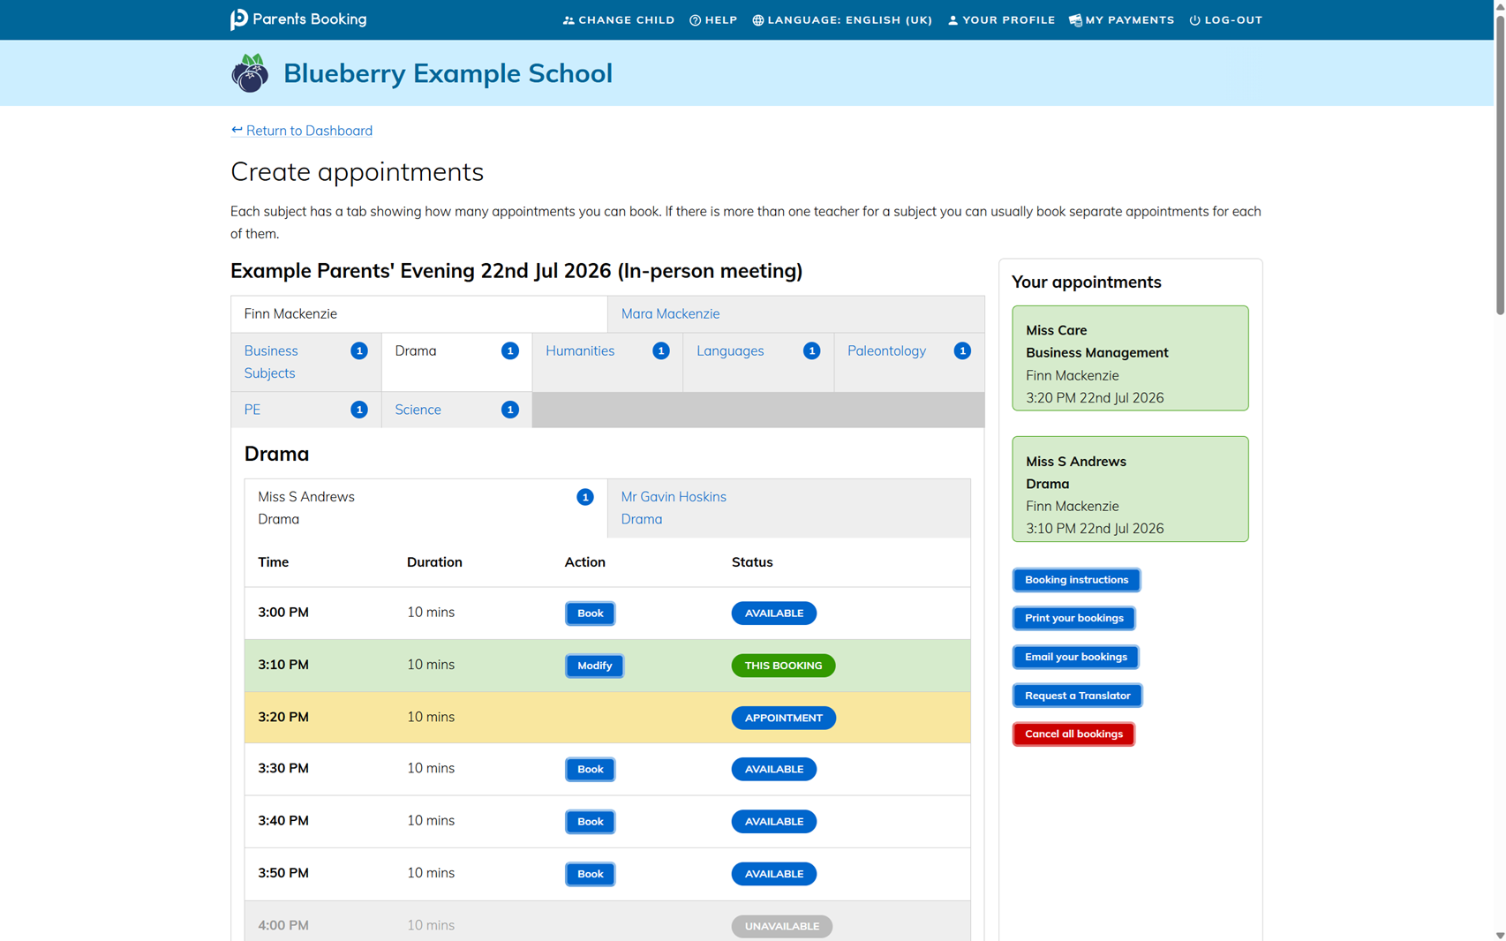Select the Drama subject tab
This screenshot has width=1506, height=941.
pos(456,362)
